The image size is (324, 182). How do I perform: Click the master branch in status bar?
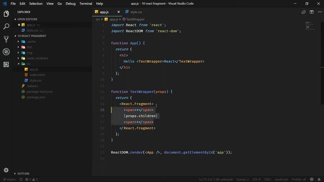point(10,179)
